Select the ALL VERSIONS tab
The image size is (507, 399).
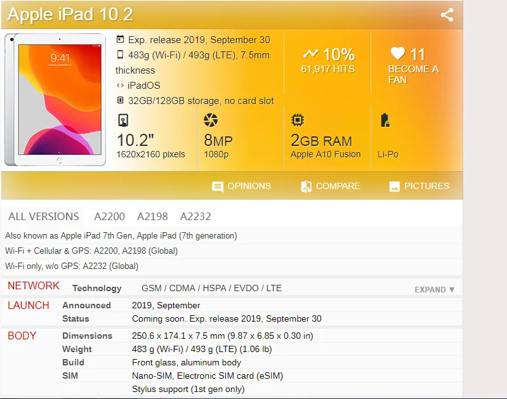[43, 216]
